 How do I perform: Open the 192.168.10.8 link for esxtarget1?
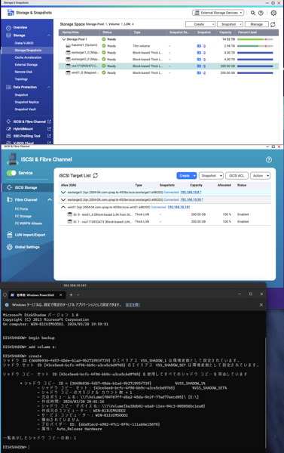pos(191,192)
